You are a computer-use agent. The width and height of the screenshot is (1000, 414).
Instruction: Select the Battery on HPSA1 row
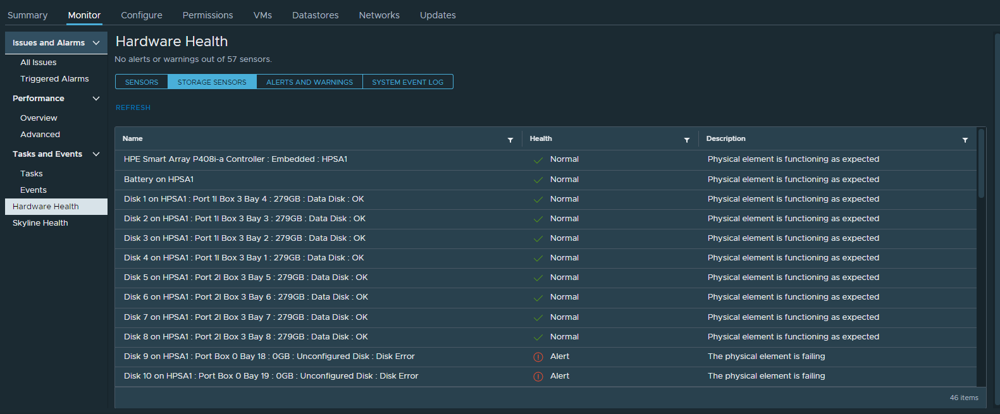coord(546,180)
